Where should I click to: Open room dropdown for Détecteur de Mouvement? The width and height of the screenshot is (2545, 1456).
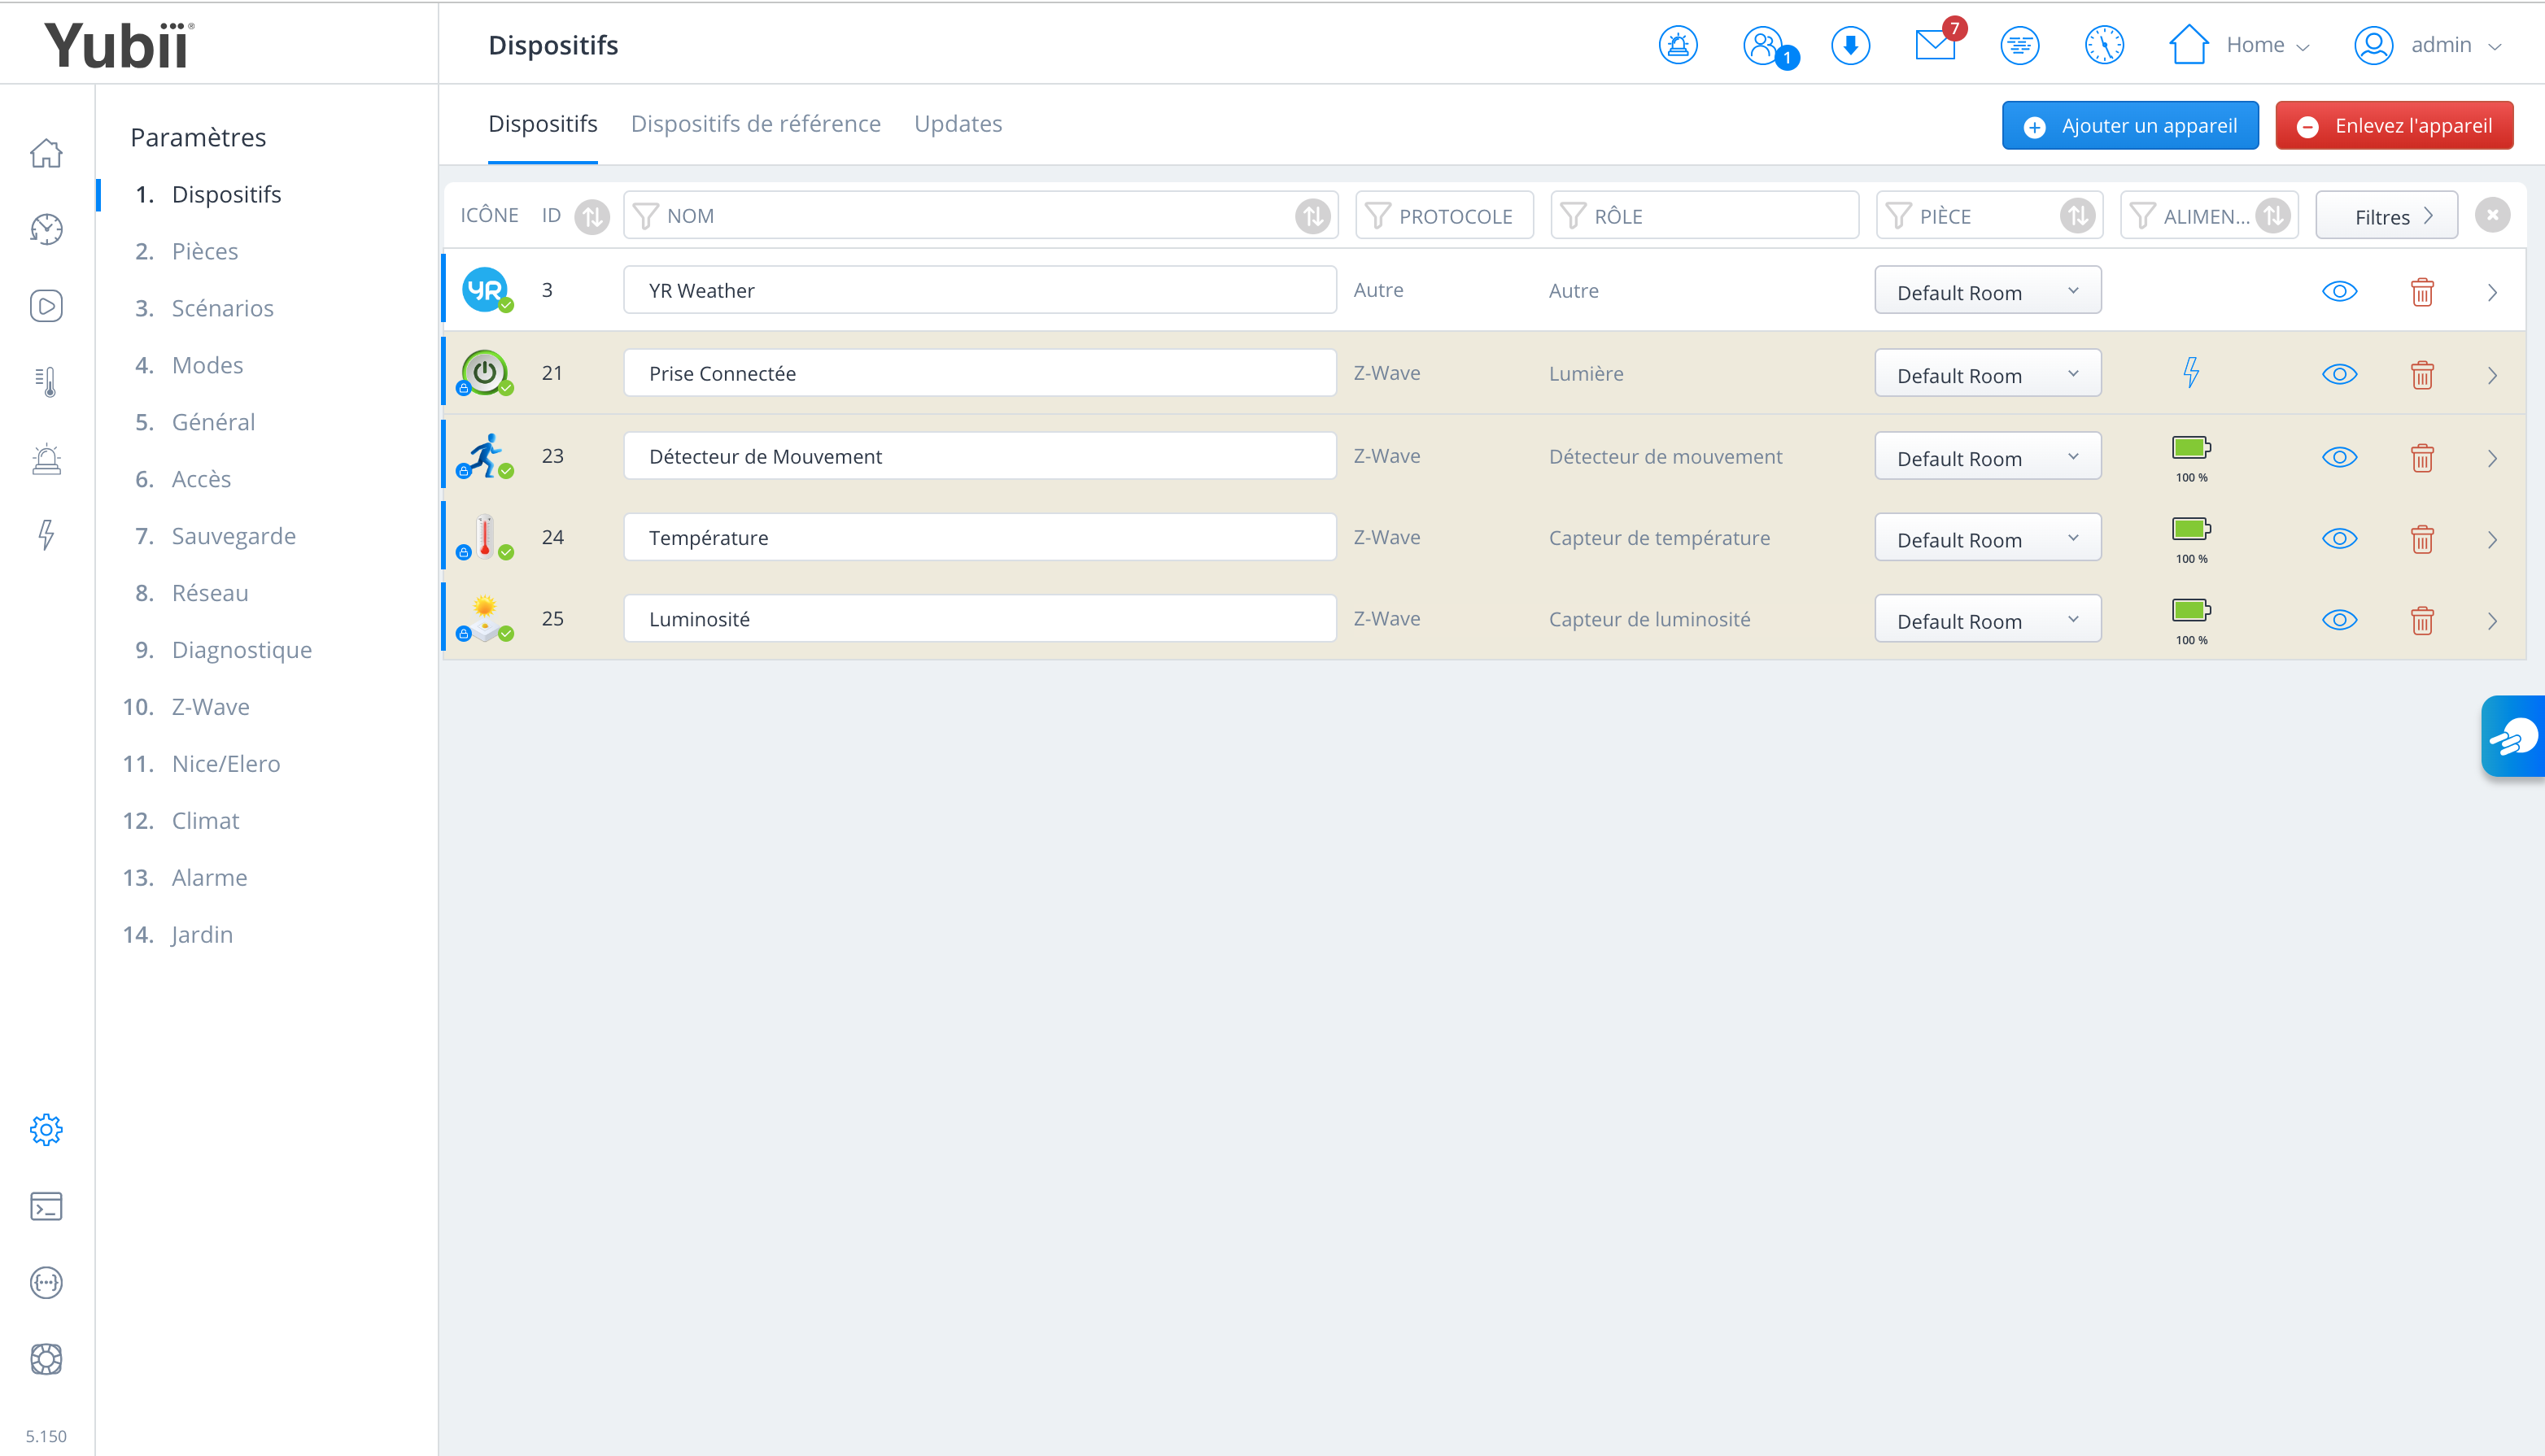coord(1987,457)
